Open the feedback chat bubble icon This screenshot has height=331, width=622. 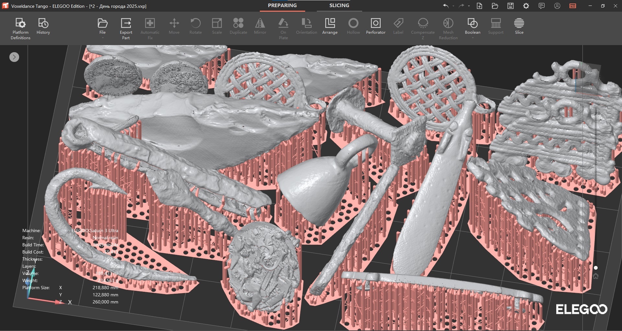(x=542, y=6)
